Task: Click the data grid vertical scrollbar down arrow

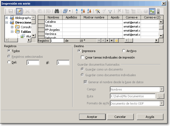Action: 161,36
